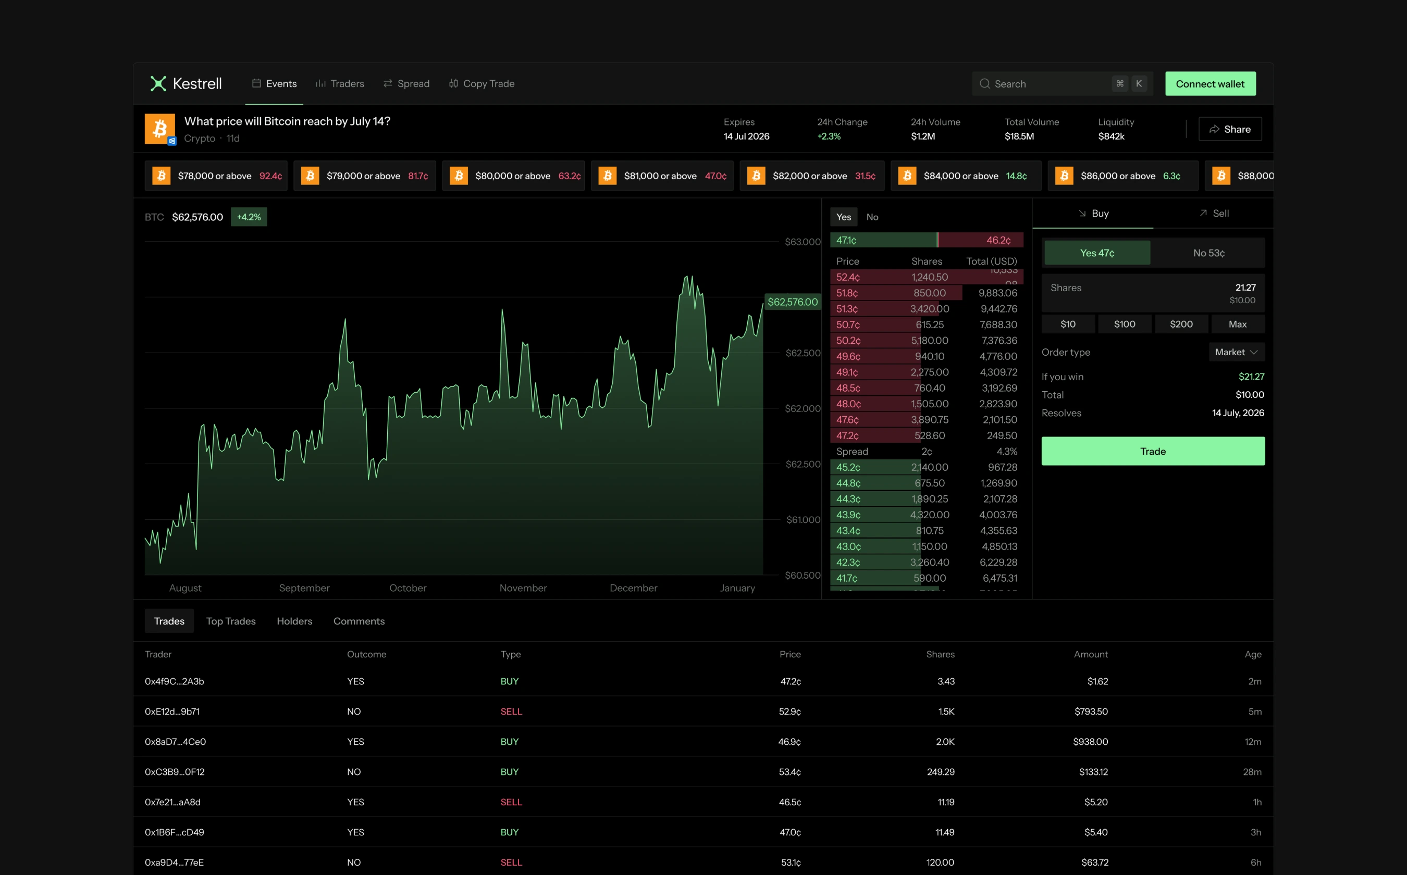1407x875 pixels.
Task: Click the large Bitcoin event logo
Action: coord(160,129)
